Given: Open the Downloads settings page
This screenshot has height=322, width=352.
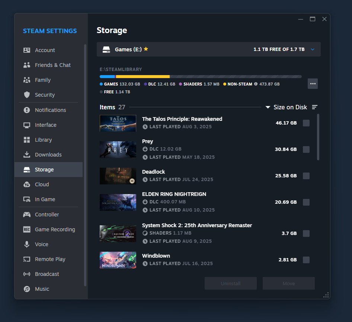Looking at the screenshot, I should click(48, 155).
